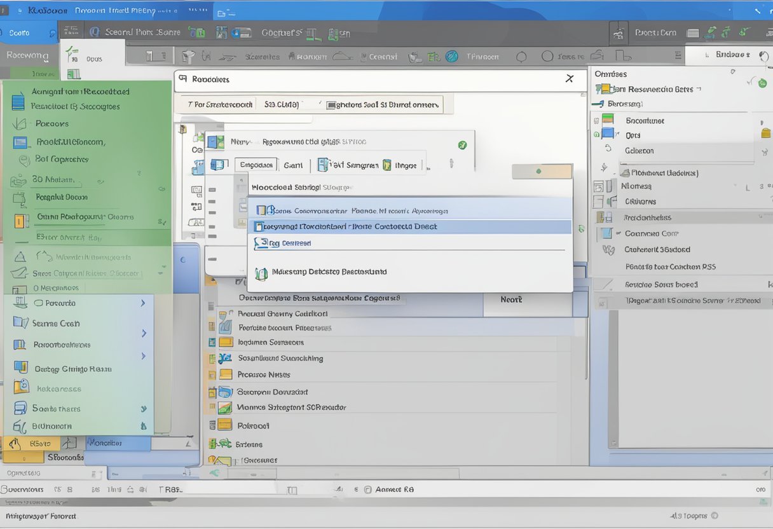Toggle the circle radio button next to Tsas re

[547, 57]
